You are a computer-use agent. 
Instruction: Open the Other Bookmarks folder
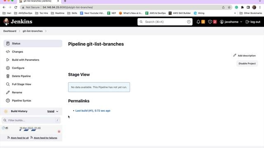(251, 13)
